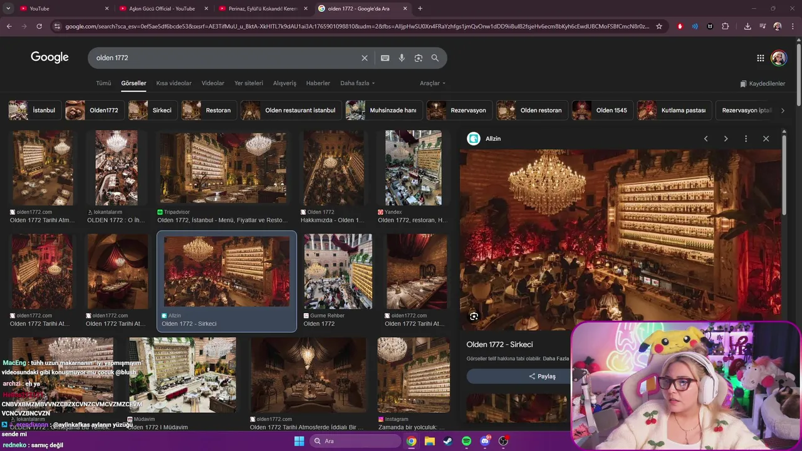
Task: Click the large preview image
Action: pos(620,239)
